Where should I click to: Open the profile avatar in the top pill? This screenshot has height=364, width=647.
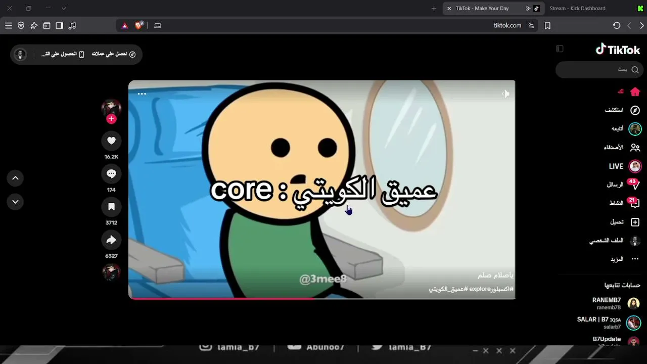coord(20,54)
